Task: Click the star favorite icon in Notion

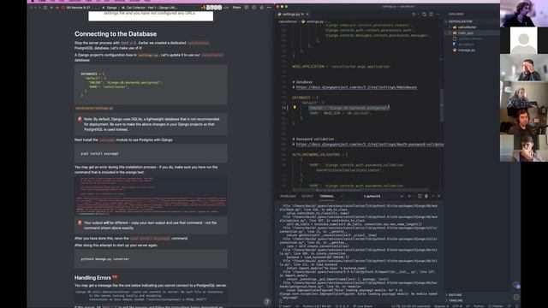Action: [x=261, y=8]
